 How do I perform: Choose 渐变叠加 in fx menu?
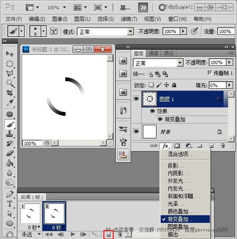pyautogui.click(x=185, y=219)
